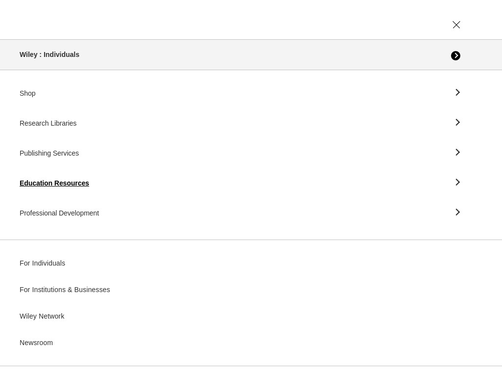Open the Research Libraries menu item
Screen dimensions: 502x377
click(48, 123)
